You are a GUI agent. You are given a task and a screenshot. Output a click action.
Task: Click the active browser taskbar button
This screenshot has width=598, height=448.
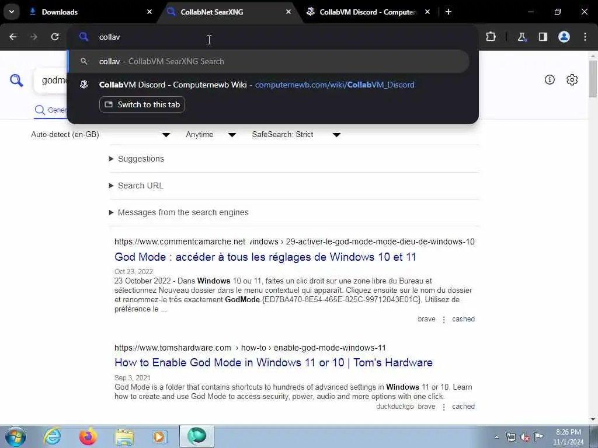[197, 436]
